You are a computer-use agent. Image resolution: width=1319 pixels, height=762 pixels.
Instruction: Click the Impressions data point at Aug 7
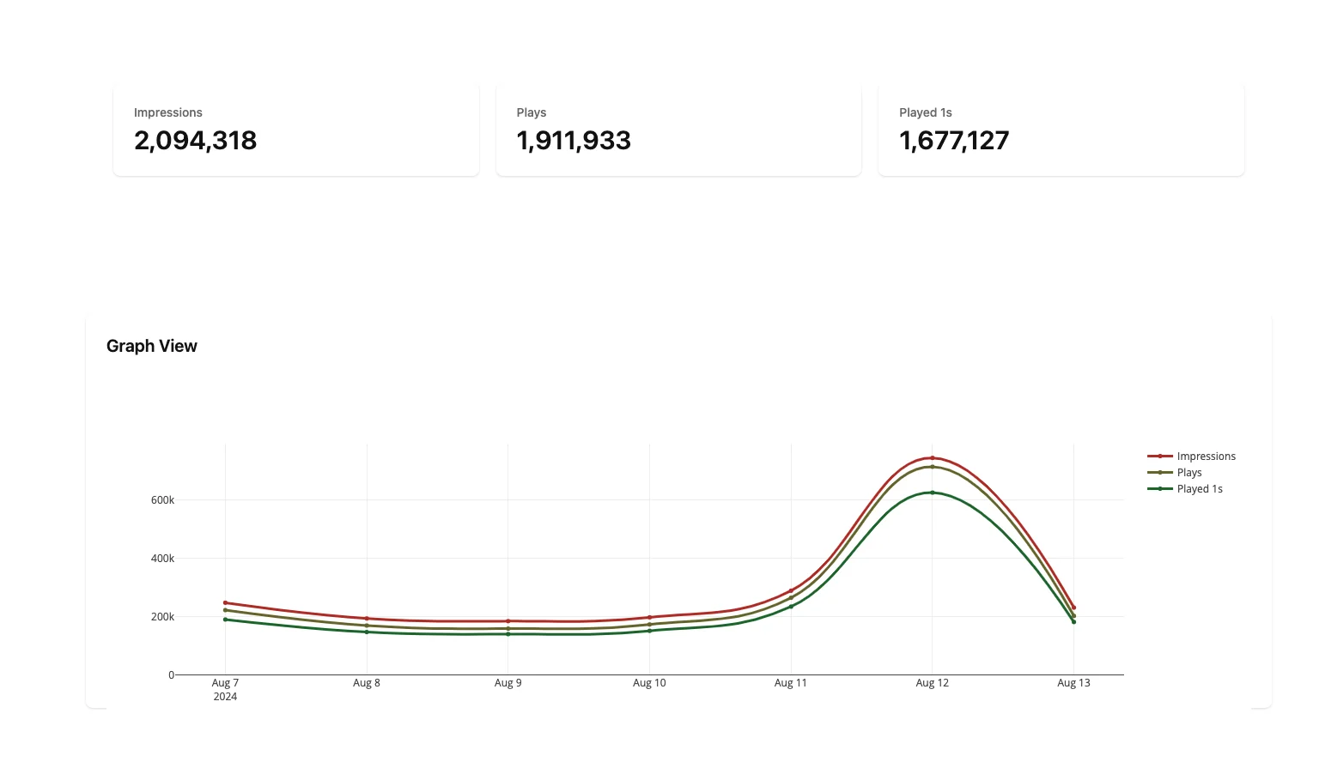point(226,602)
